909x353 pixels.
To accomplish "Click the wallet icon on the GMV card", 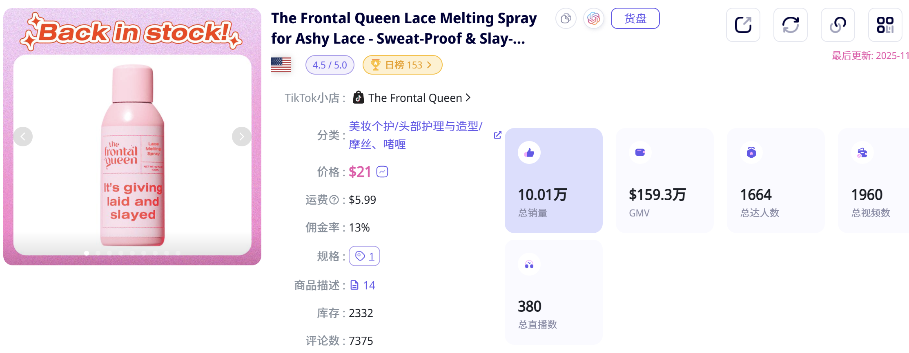I will click(640, 152).
